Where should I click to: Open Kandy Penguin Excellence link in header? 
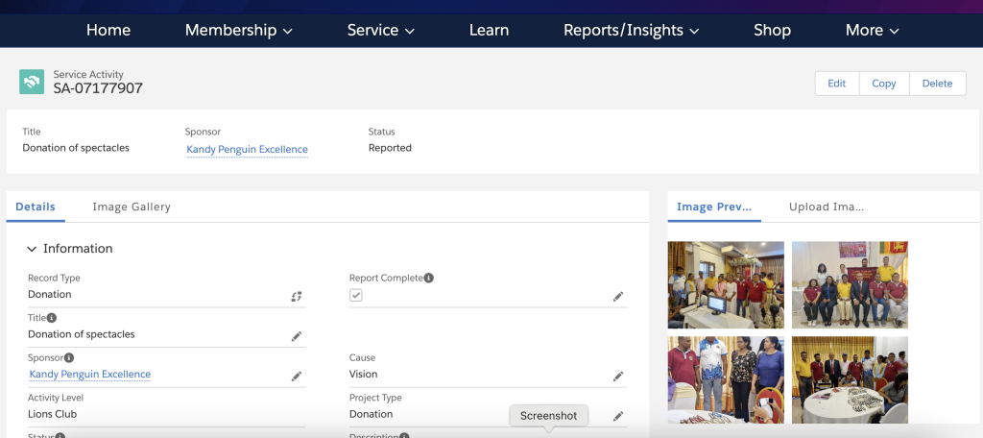point(247,149)
